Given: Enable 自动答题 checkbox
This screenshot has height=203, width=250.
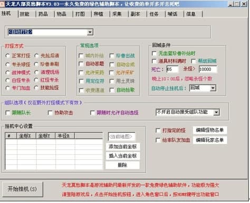Looking at the screenshot, I should tap(81, 64).
